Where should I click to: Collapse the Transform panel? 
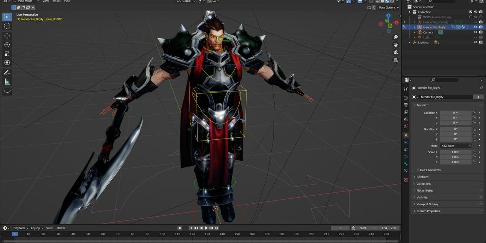tap(423, 105)
